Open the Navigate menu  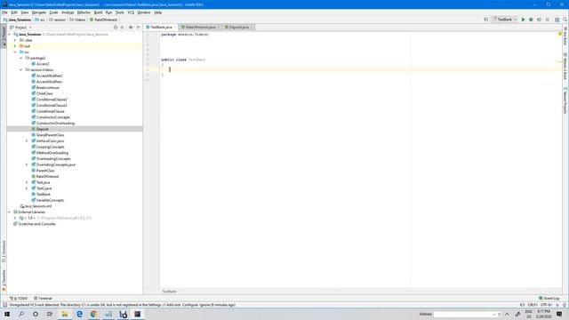[x=39, y=12]
